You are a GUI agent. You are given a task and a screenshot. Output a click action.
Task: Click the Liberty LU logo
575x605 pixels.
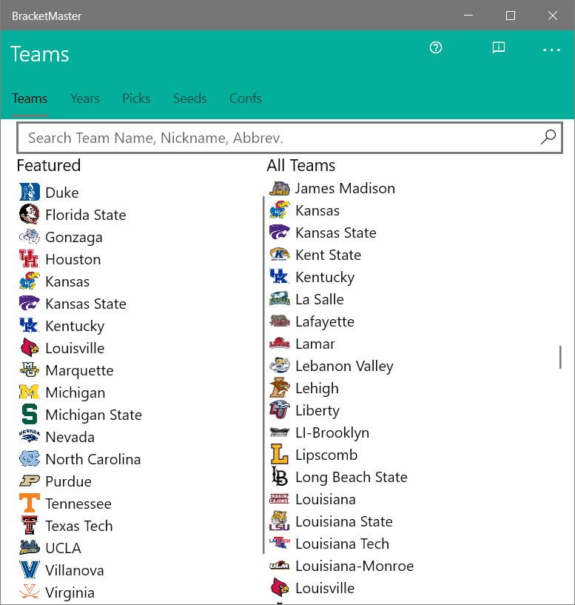(x=280, y=410)
